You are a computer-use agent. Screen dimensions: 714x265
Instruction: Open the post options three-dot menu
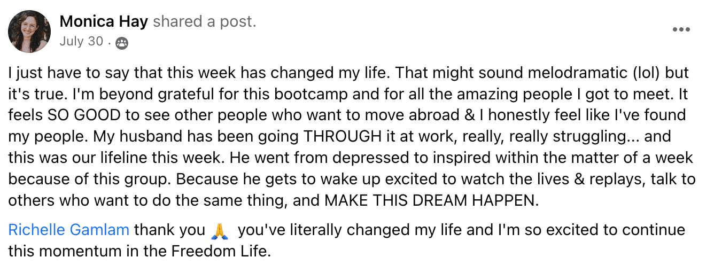pyautogui.click(x=681, y=30)
